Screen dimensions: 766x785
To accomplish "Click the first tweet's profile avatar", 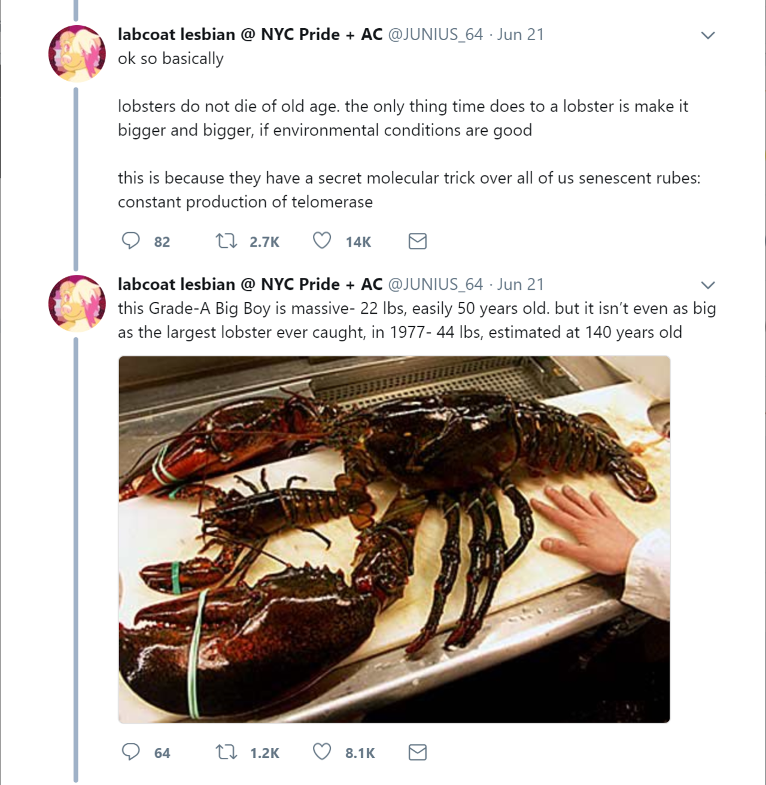I will (77, 54).
